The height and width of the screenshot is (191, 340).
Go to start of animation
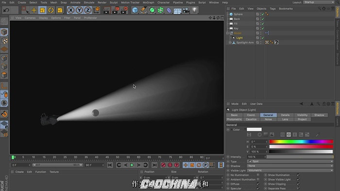coord(110,165)
